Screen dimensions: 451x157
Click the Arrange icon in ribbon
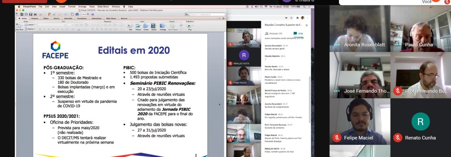pyautogui.click(x=162, y=26)
